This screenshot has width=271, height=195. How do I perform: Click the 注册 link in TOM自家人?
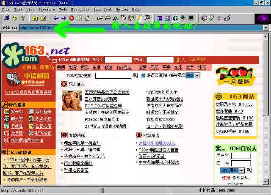(226, 178)
